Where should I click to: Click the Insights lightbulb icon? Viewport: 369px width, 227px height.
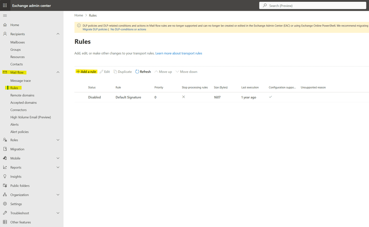click(5, 177)
